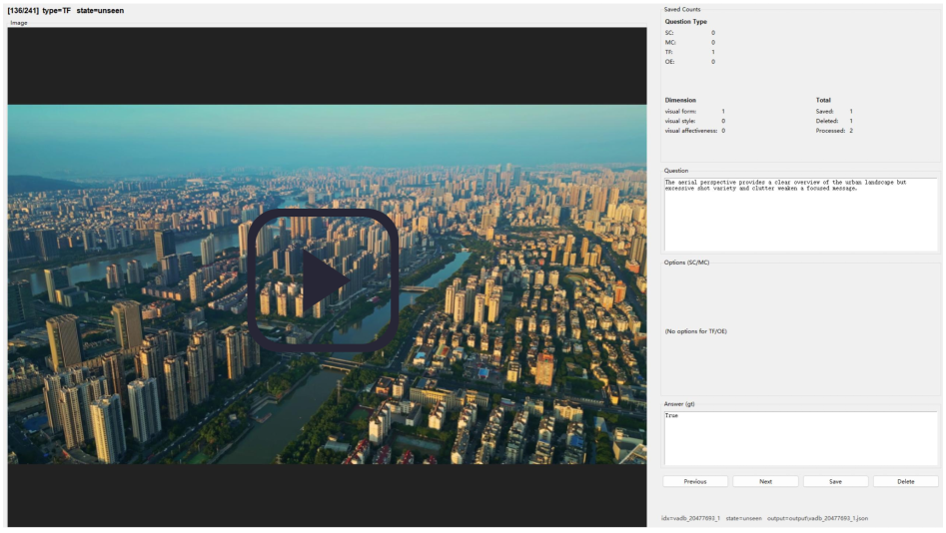Click the TF count row
The height and width of the screenshot is (533, 946).
click(689, 52)
